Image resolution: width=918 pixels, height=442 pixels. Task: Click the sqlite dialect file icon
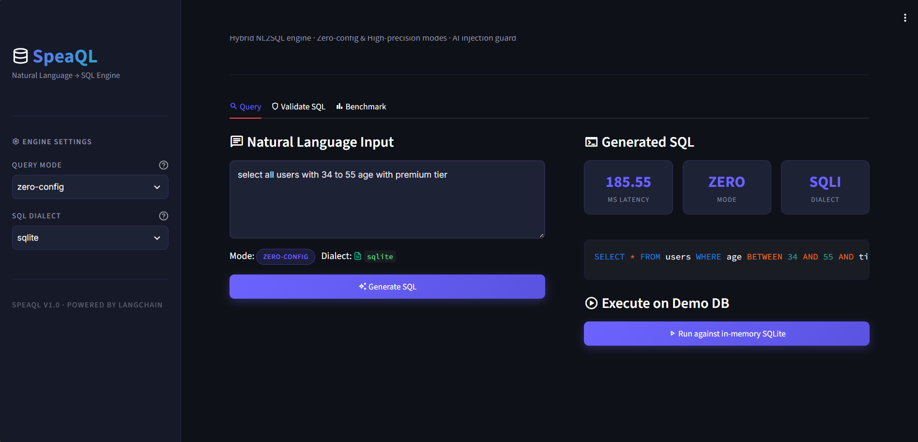[x=358, y=256]
